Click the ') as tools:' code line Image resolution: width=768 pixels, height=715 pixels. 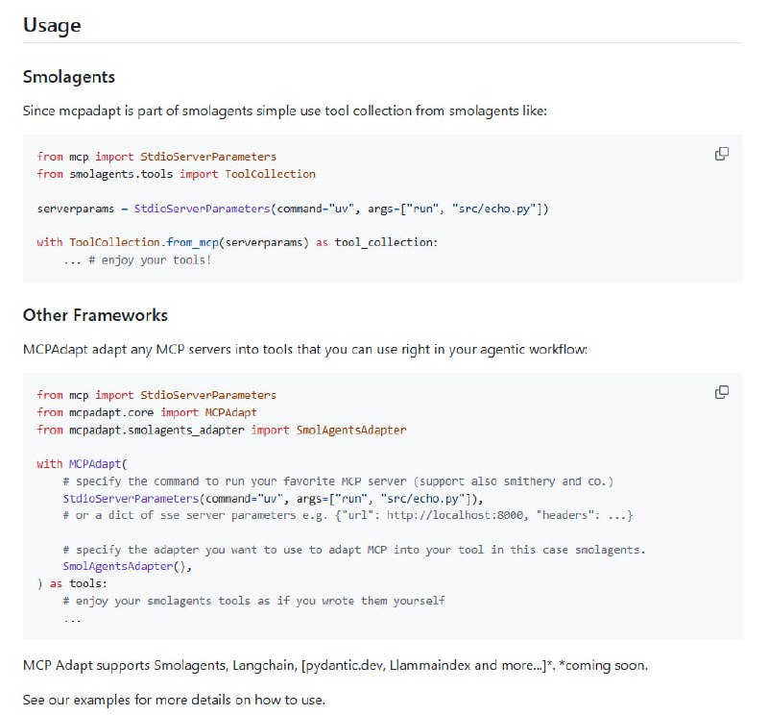[74, 583]
